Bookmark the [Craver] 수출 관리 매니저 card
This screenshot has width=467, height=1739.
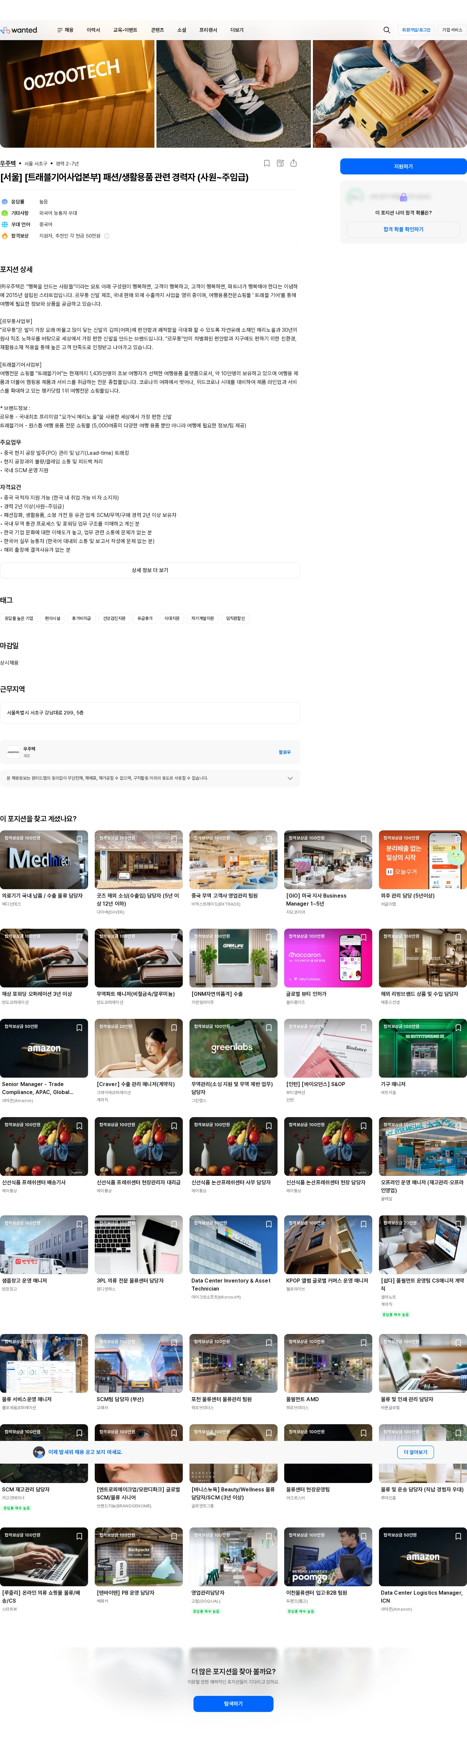click(174, 1028)
